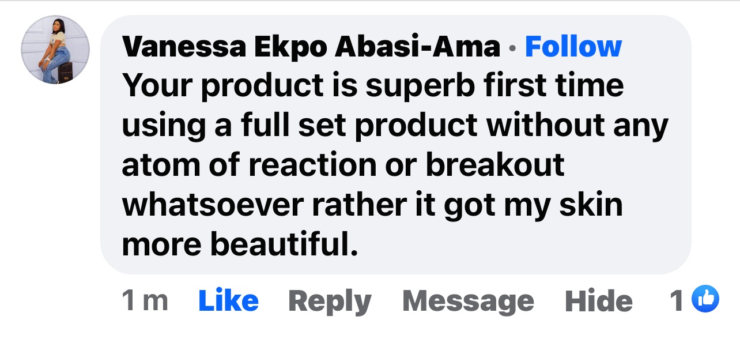
Task: Follow Vanessa Ekpo Abasi-Ama
Action: (x=573, y=47)
